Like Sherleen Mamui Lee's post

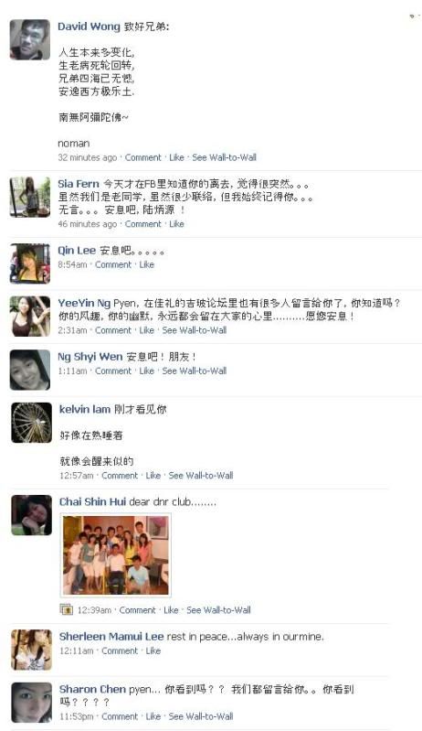(153, 650)
